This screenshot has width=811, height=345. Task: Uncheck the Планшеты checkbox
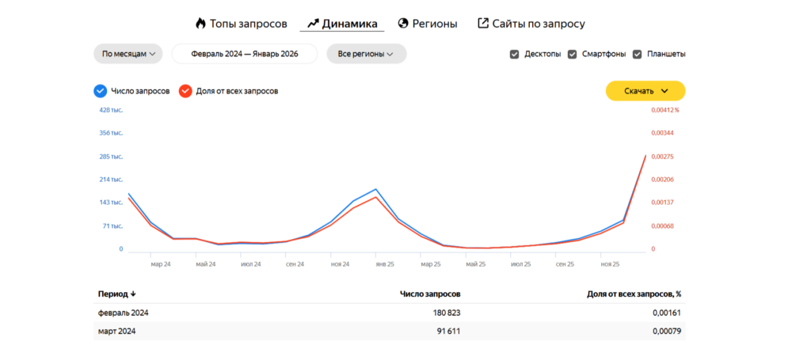(637, 55)
